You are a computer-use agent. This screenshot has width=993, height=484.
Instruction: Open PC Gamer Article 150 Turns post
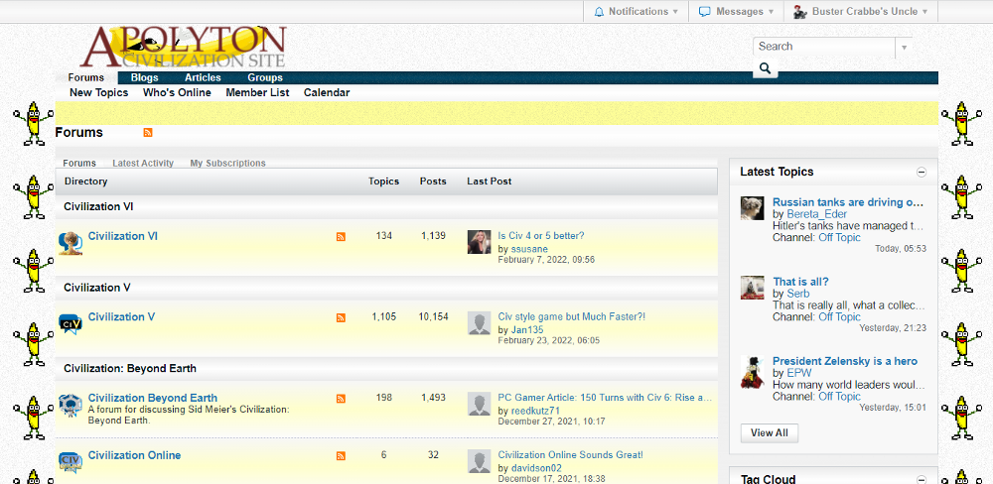click(606, 398)
